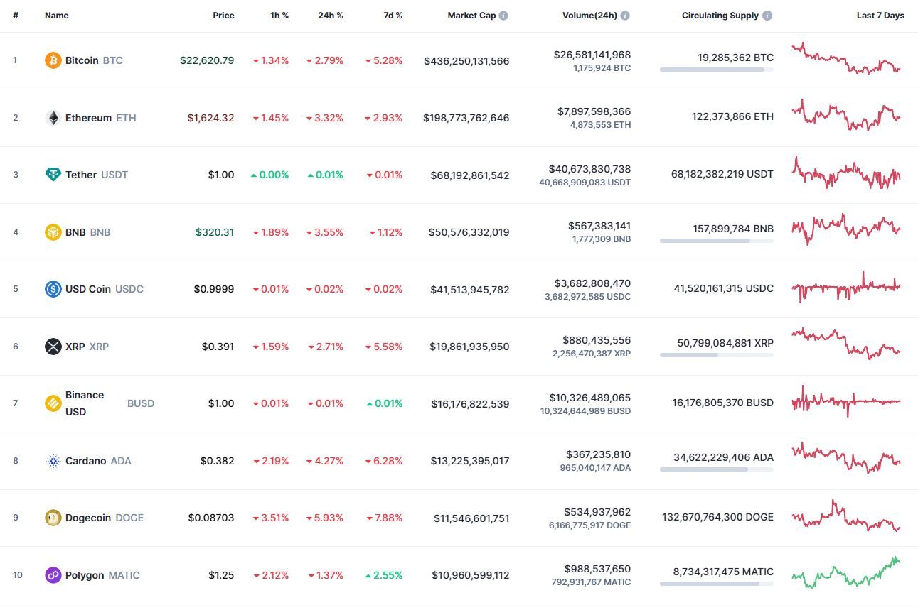Click the Market Cap info icon
This screenshot has height=610, width=918.
503,16
